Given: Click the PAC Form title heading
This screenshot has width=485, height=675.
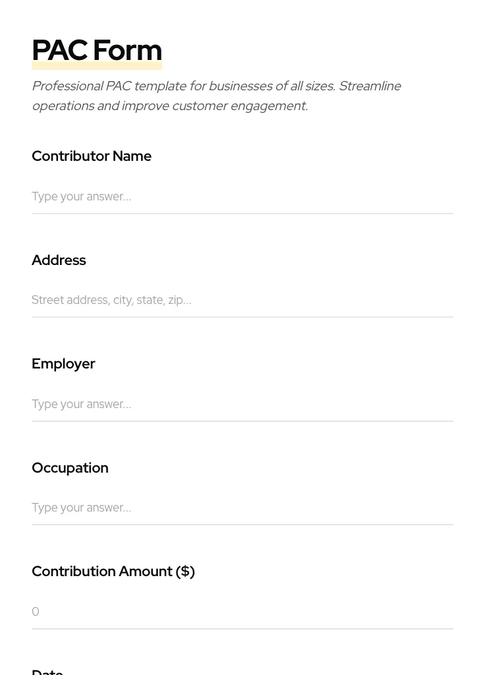Looking at the screenshot, I should [x=97, y=50].
